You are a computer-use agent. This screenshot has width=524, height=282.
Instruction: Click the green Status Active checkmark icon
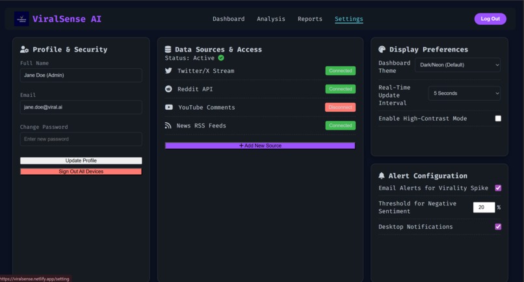[221, 58]
